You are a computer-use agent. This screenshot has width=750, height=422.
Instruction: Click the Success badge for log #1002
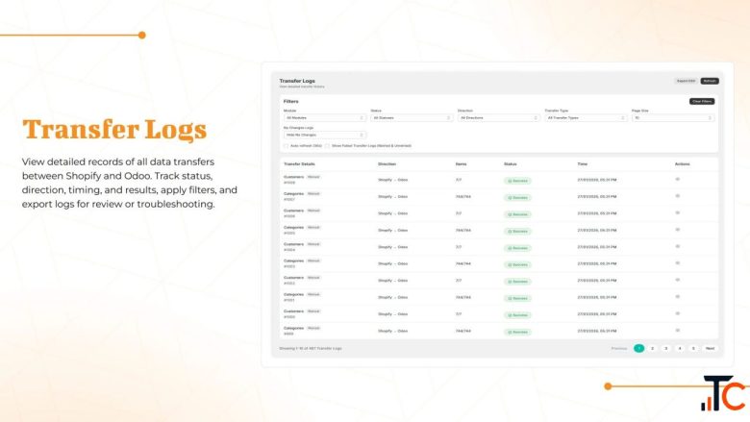click(517, 282)
